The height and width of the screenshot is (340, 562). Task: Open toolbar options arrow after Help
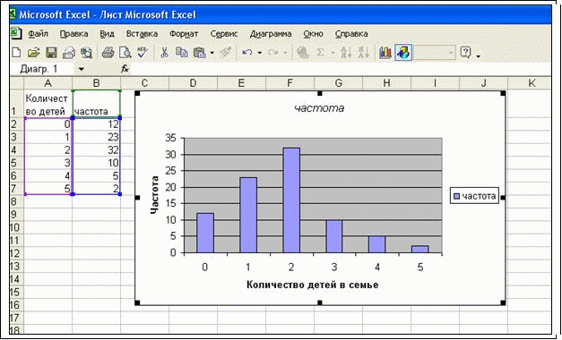point(479,55)
